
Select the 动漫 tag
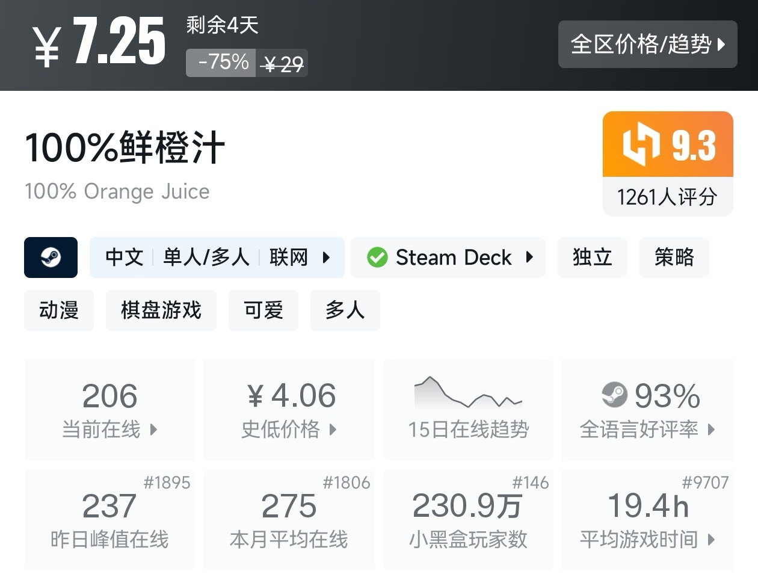(x=59, y=310)
